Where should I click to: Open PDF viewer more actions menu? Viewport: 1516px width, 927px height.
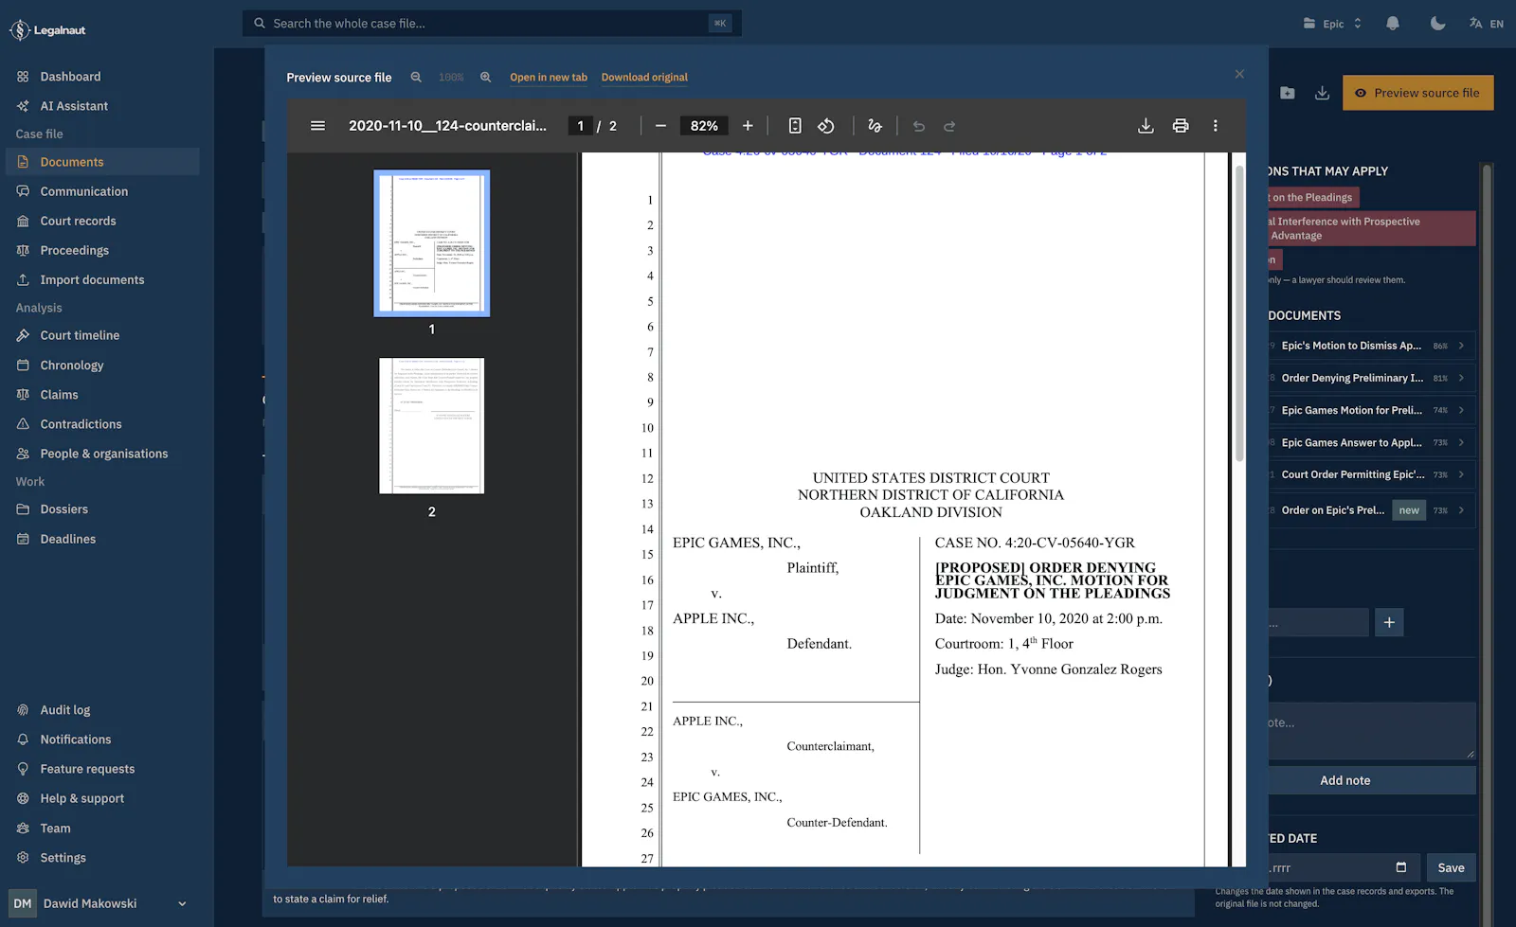tap(1216, 126)
